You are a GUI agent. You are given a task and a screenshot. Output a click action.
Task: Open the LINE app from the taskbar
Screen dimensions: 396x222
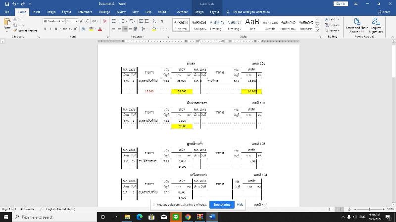tap(176, 217)
